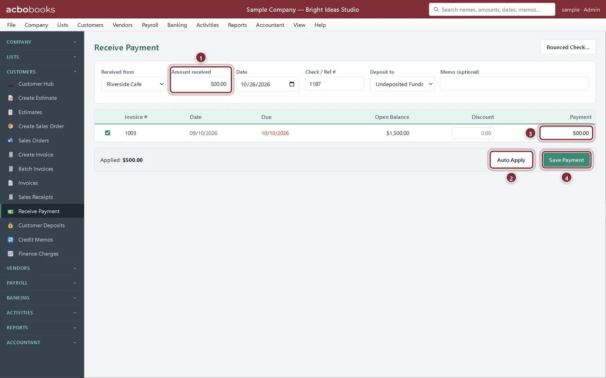This screenshot has height=378, width=606.
Task: Click the acbobooks logo link
Action: (x=31, y=9)
